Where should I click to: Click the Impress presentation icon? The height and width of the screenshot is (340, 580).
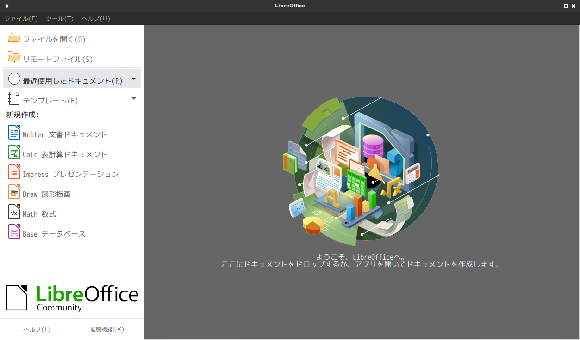tap(14, 172)
